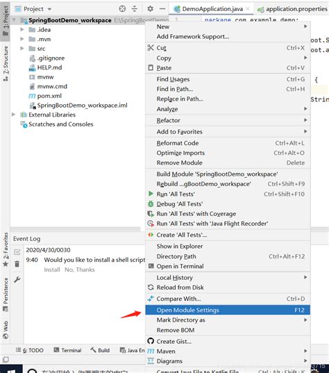The image size is (329, 373).
Task: Click the Install link in Event Log
Action: 52,270
